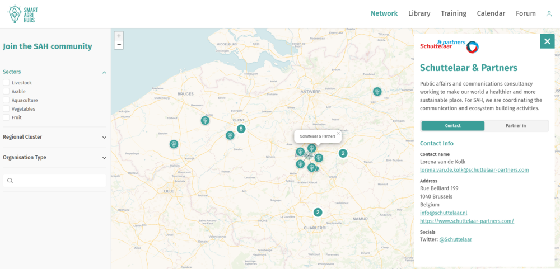Open the schuttelaar-partners.com website link
Viewport: 560px width, 269px height.
point(467,221)
